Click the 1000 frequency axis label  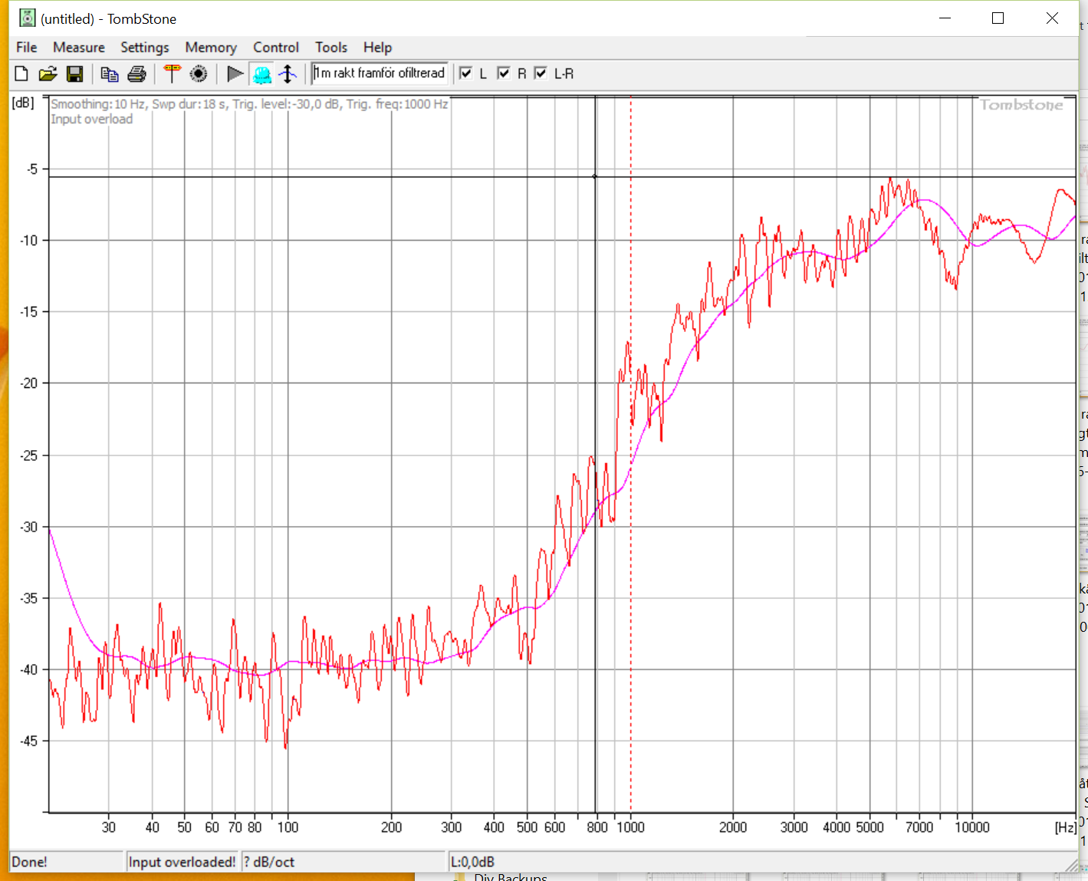click(x=631, y=827)
